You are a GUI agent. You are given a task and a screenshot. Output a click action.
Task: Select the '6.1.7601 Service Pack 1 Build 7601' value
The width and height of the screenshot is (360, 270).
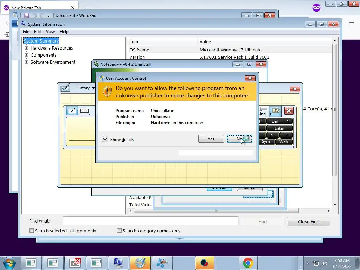click(x=234, y=57)
